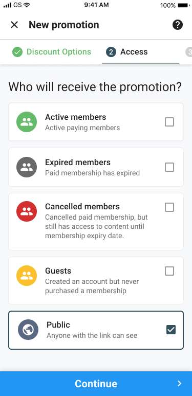Check the Active members checkbox
Image resolution: width=192 pixels, height=396 pixels.
(x=169, y=122)
